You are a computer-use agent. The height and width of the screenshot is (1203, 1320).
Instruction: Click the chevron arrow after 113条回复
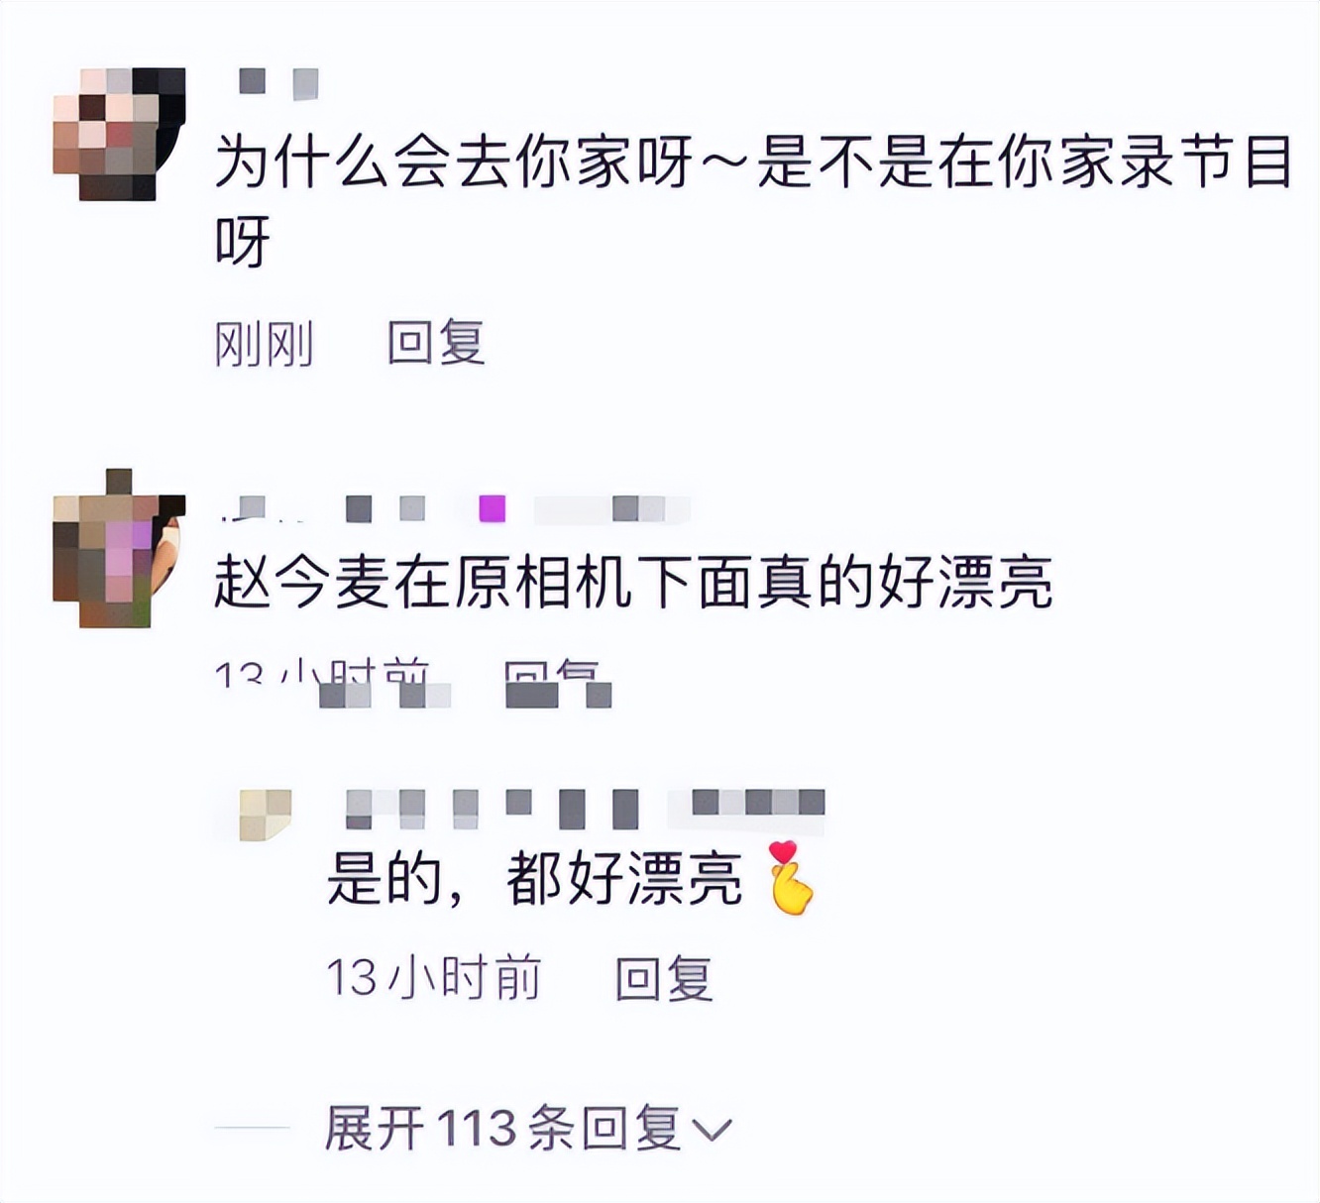pyautogui.click(x=711, y=1130)
